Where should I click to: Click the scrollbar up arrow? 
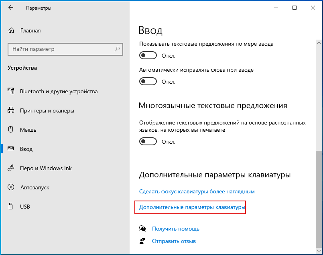pyautogui.click(x=319, y=43)
